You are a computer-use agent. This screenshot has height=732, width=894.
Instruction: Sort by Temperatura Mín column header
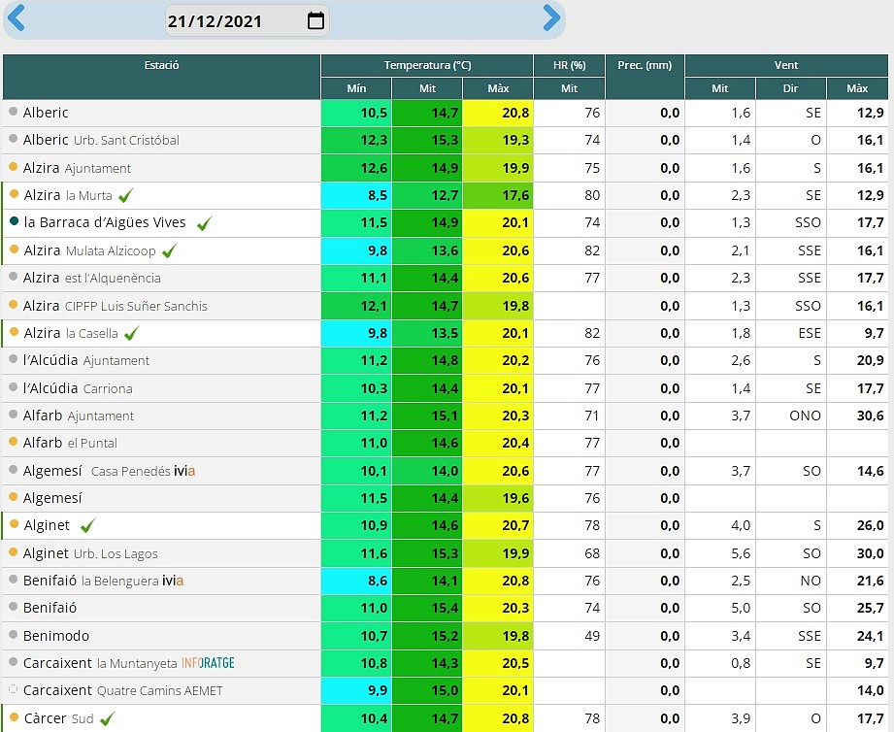click(356, 88)
